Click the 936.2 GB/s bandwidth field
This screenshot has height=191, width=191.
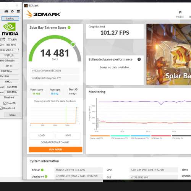click(x=9, y=71)
